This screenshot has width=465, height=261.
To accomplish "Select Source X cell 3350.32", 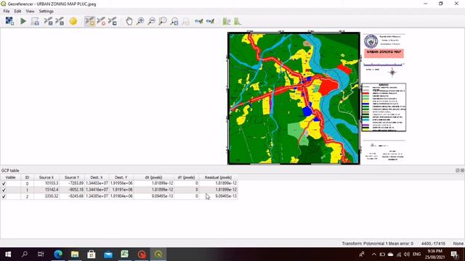I will click(46, 196).
